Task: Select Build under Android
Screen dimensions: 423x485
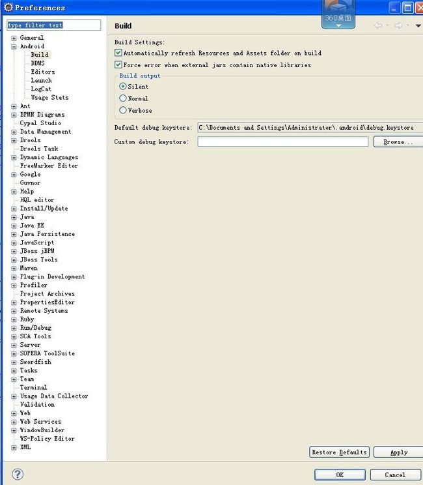Action: coord(40,55)
